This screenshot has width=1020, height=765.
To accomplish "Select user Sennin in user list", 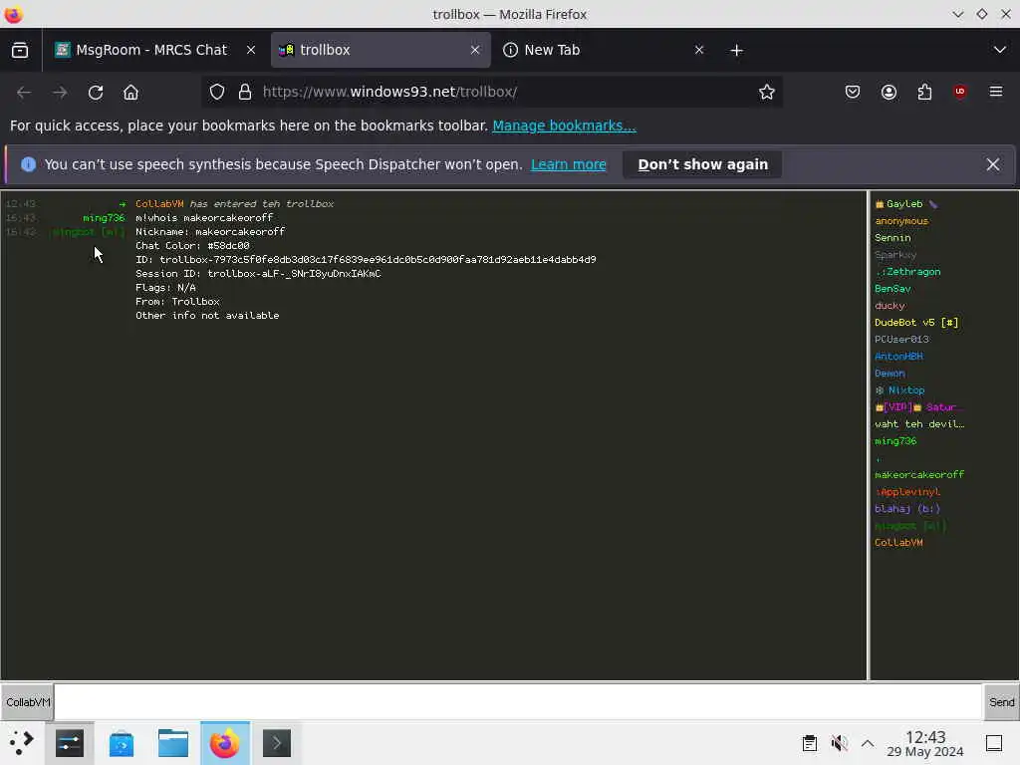I will tap(892, 238).
